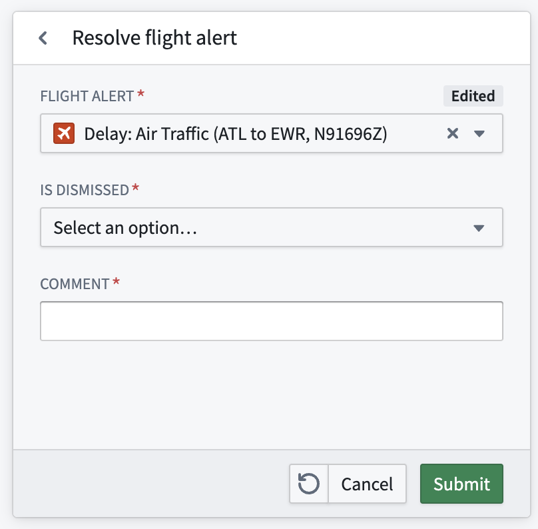Click the FLIGHT ALERT field label

87,96
